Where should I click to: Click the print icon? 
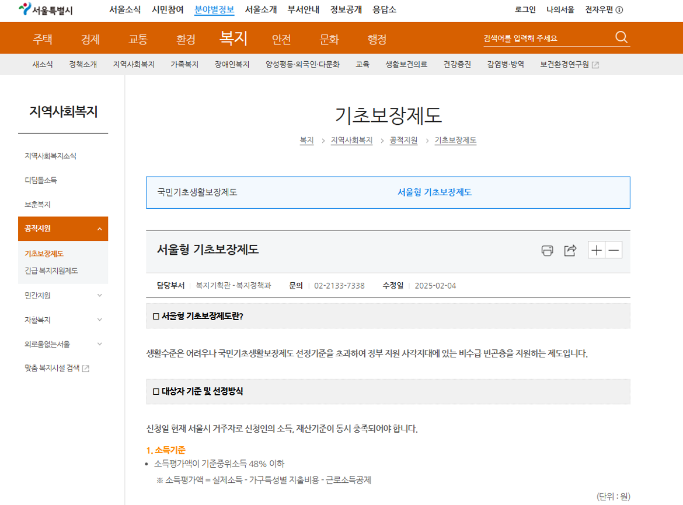click(547, 251)
